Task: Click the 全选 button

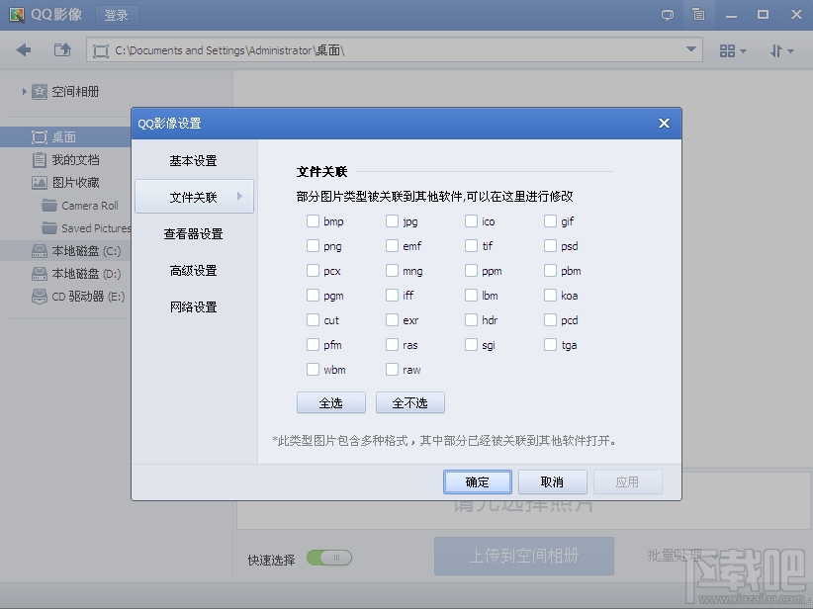Action: [x=330, y=402]
